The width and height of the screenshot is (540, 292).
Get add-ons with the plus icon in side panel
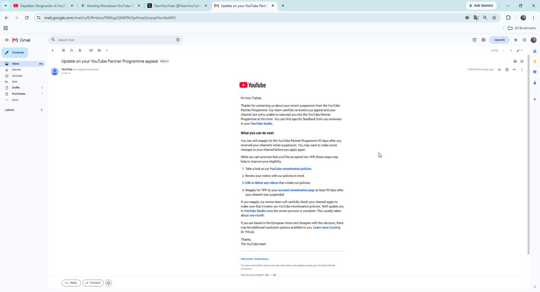(x=535, y=99)
